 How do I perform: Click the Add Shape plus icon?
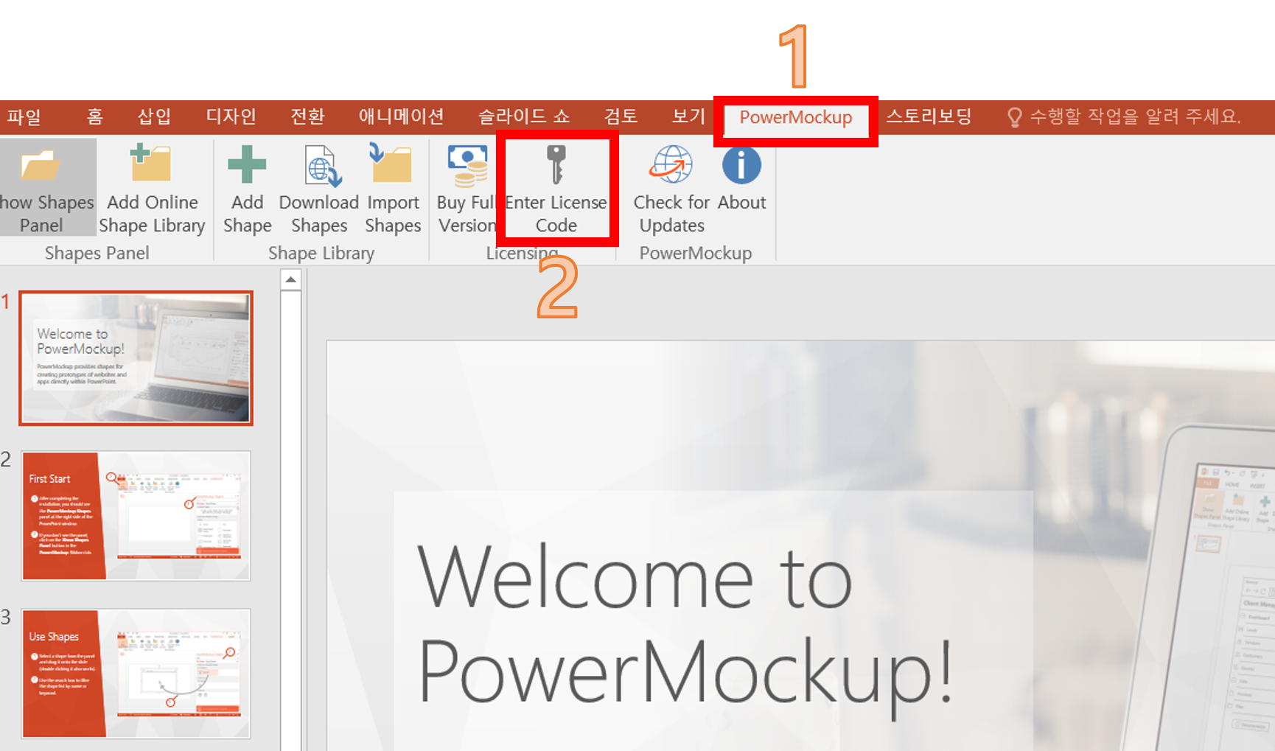tap(247, 164)
